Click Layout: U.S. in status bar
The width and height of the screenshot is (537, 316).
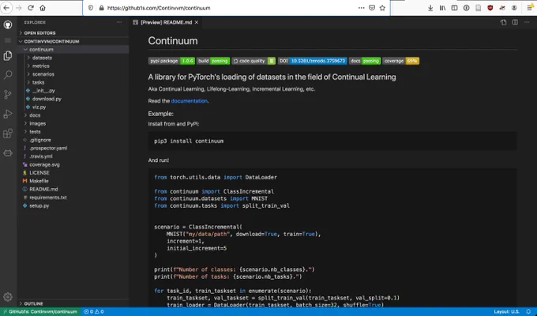click(x=506, y=311)
